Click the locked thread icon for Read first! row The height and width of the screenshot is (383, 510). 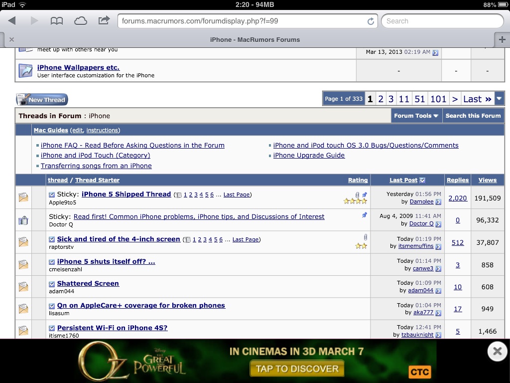(23, 220)
